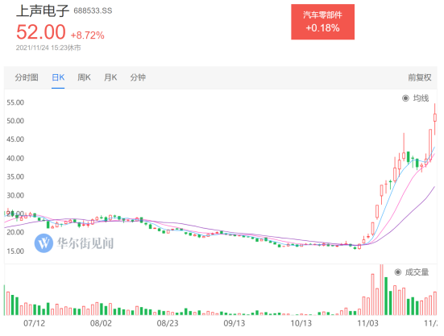This screenshot has height=336, width=444.
Task: Toggle the 均线 moving average radio
Action: click(405, 98)
